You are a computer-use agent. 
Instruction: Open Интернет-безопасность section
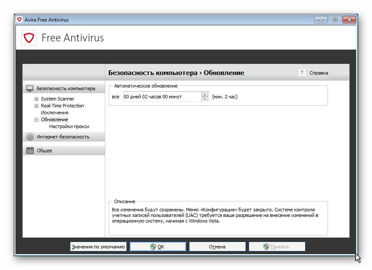click(63, 137)
